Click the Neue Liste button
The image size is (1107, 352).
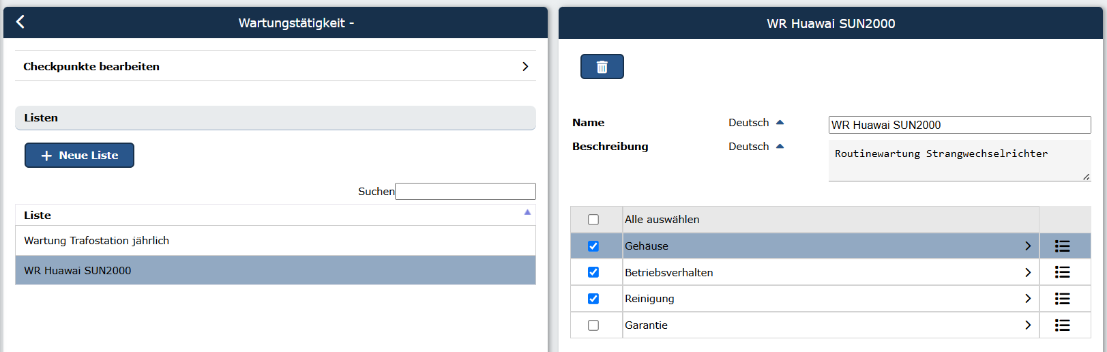[79, 155]
